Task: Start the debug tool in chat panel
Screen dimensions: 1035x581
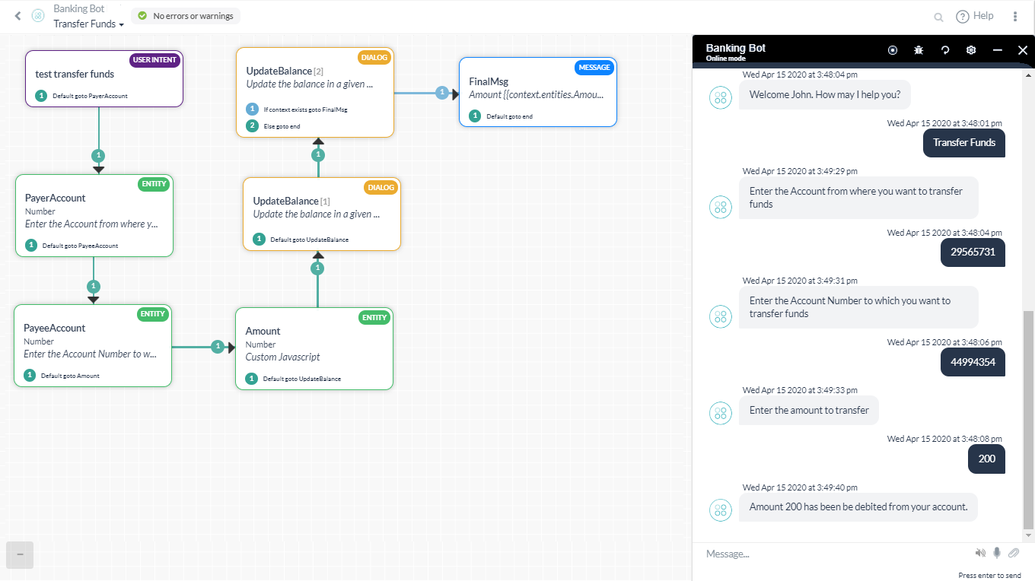Action: click(919, 49)
